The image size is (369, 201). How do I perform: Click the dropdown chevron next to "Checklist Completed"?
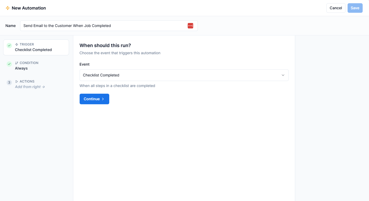[283, 75]
